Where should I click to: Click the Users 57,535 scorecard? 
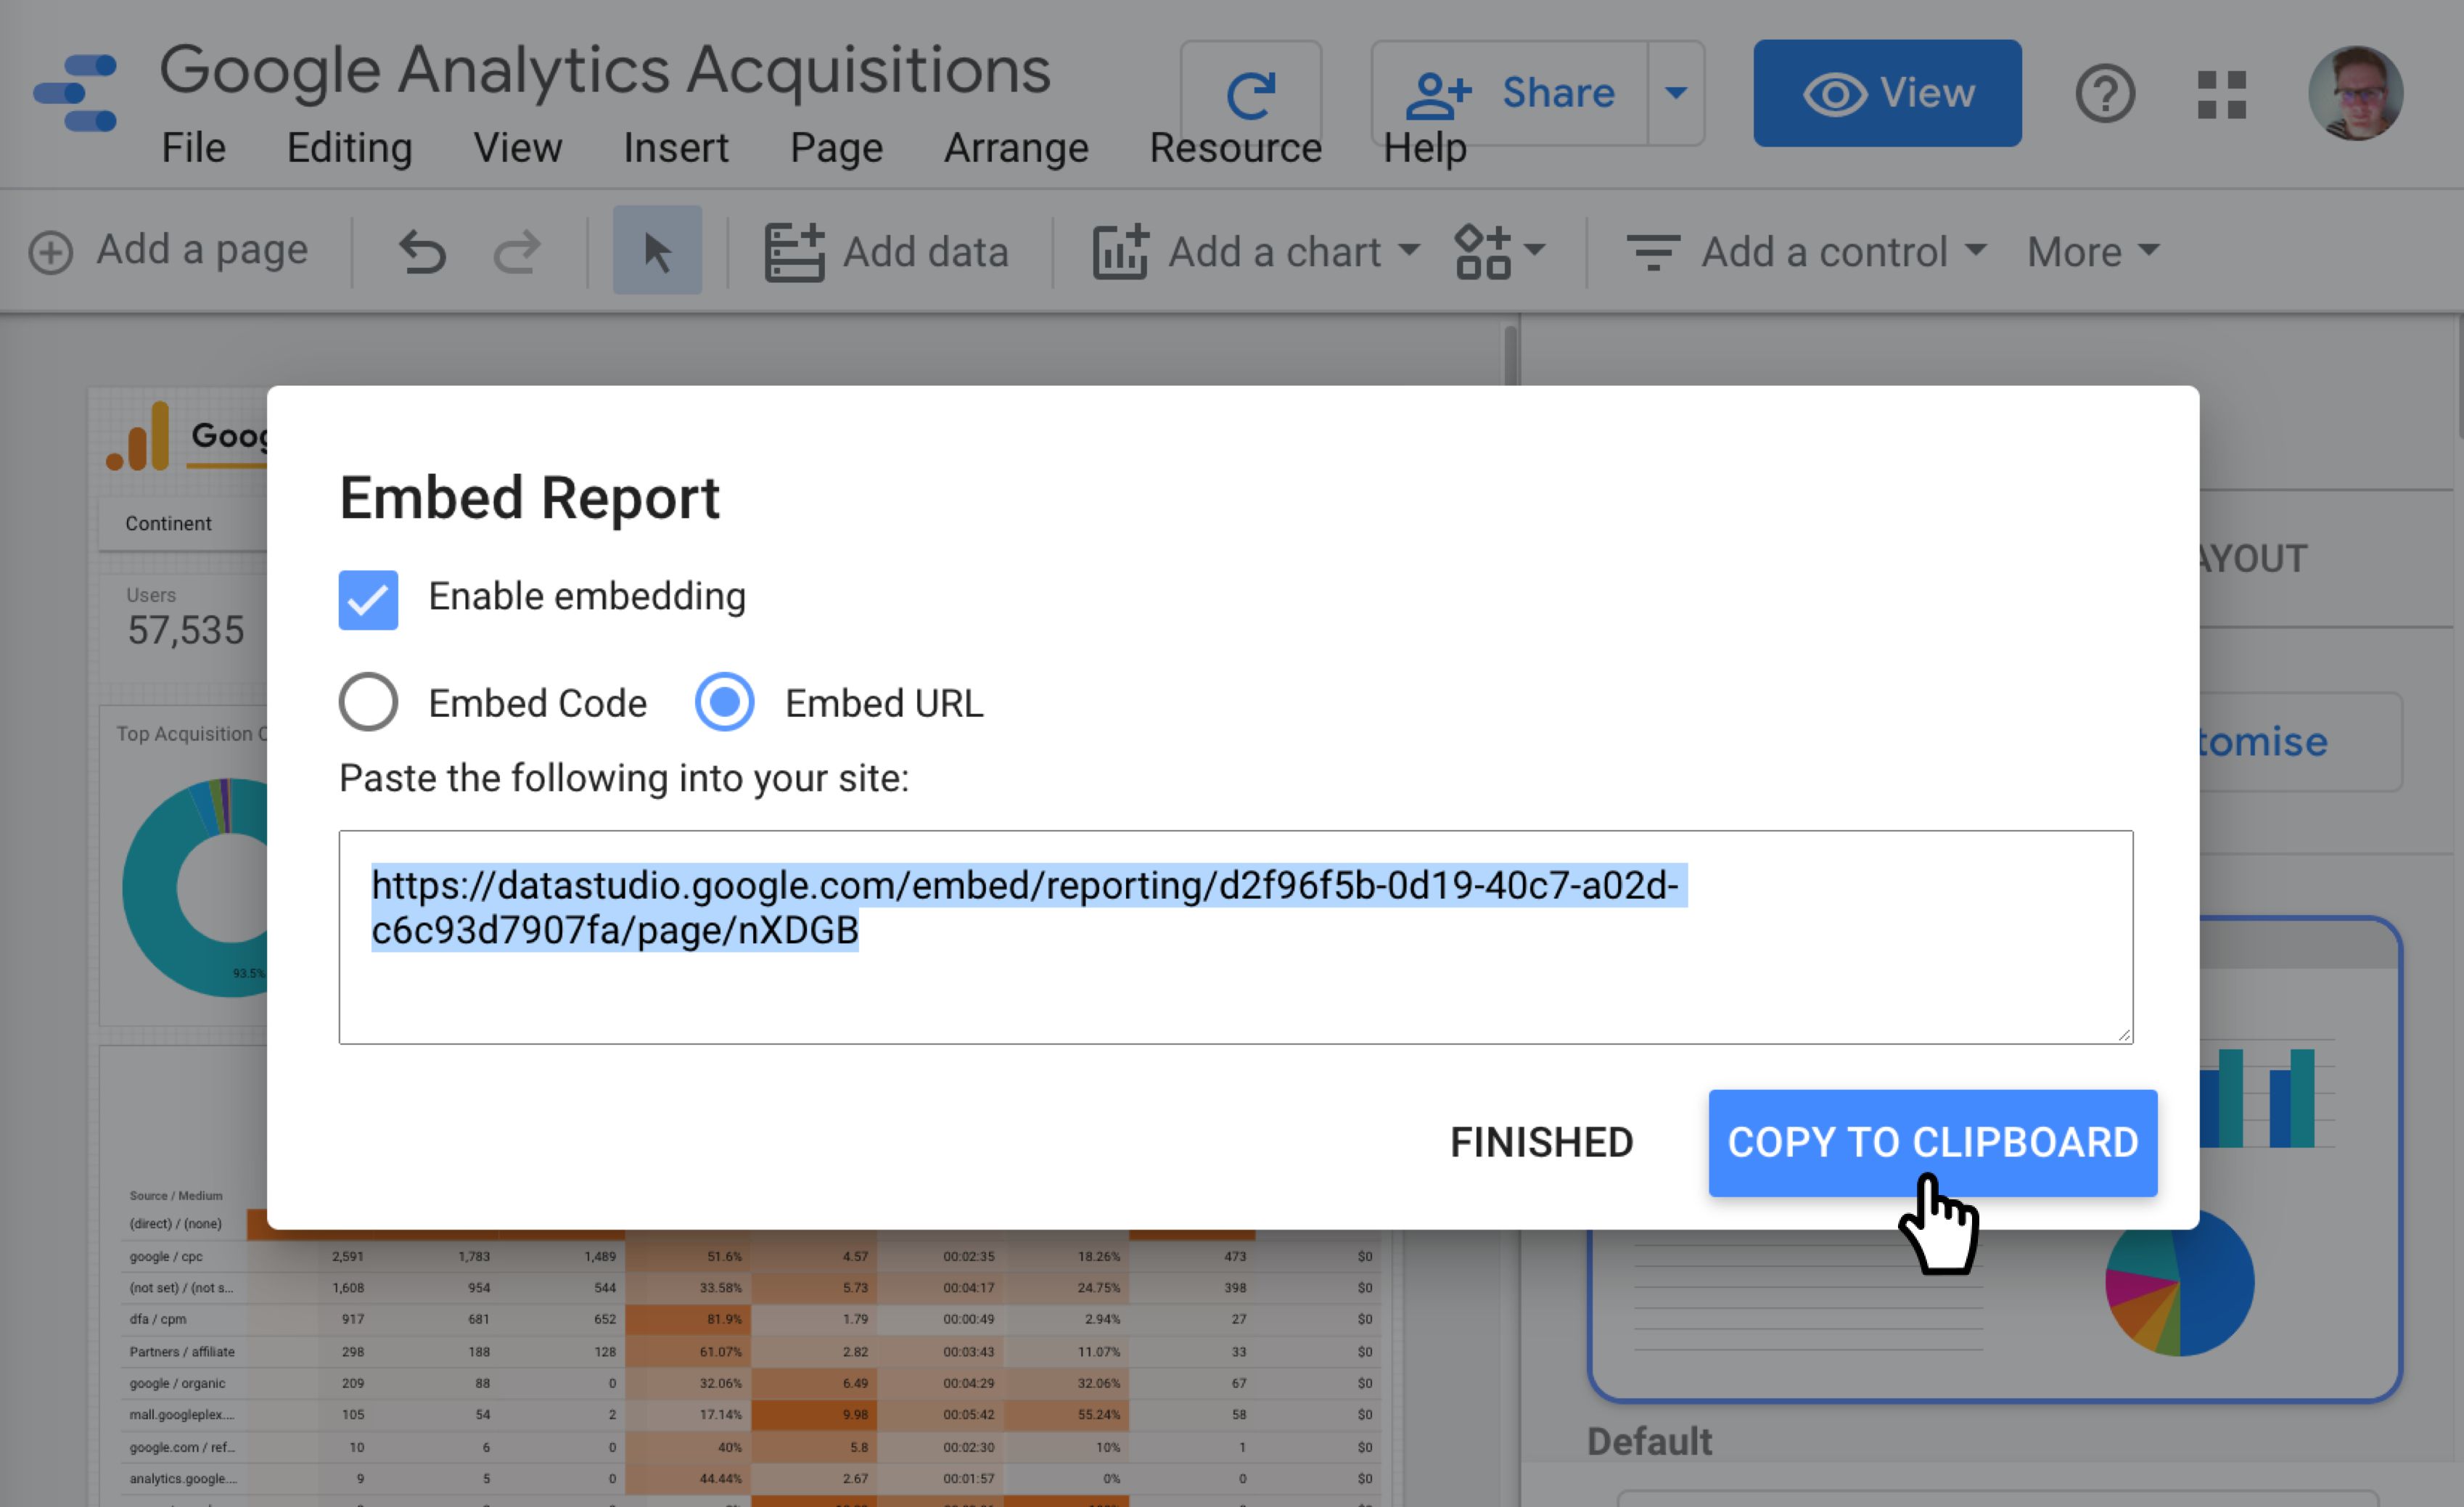click(x=184, y=618)
